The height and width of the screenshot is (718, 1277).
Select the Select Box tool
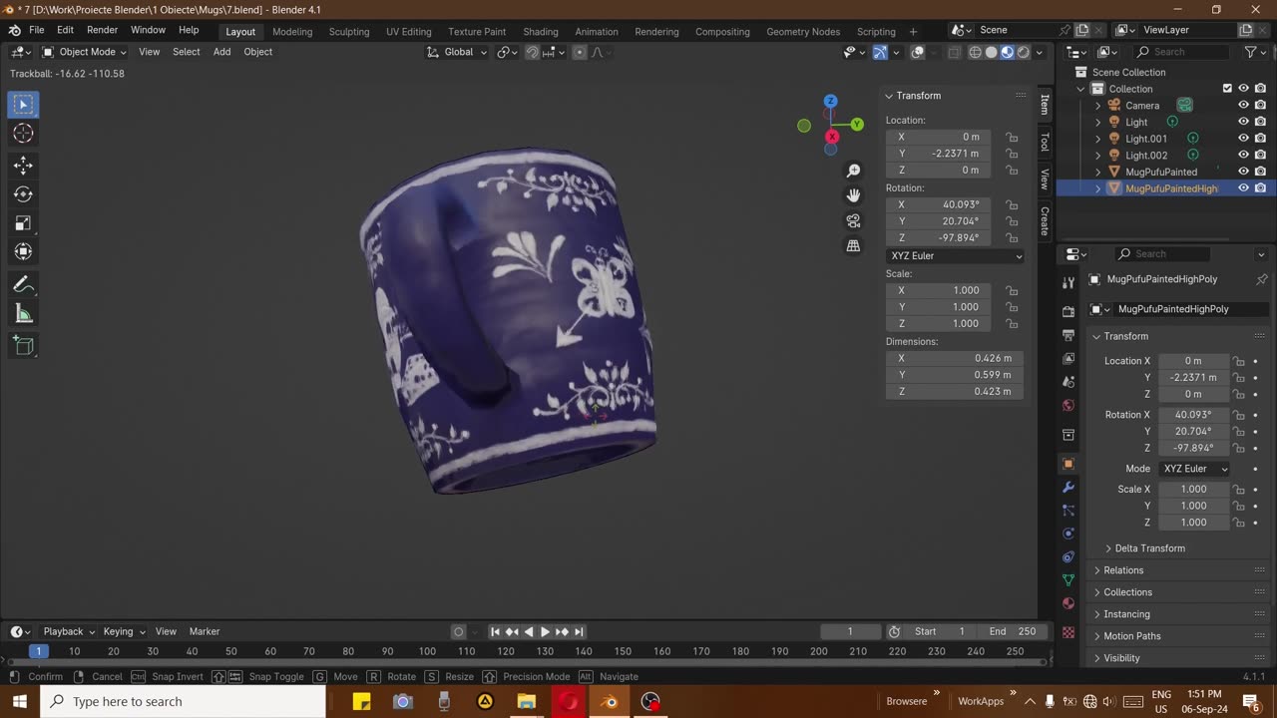(24, 104)
